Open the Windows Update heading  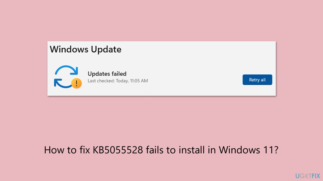tap(85, 49)
